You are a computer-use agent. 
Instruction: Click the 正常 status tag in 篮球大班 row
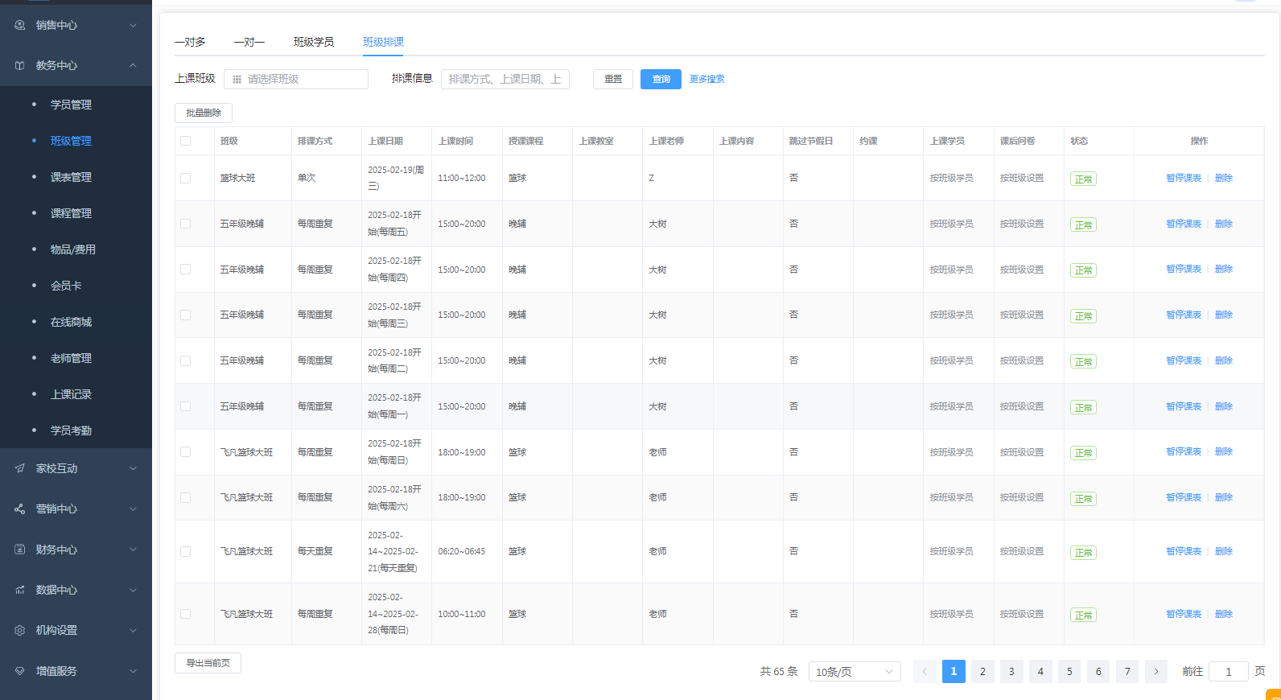click(x=1083, y=179)
